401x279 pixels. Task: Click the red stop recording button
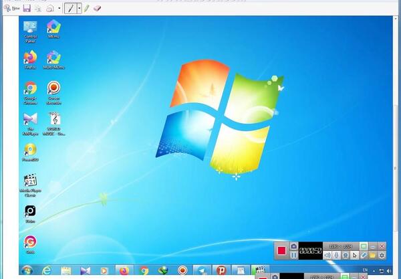click(x=281, y=250)
